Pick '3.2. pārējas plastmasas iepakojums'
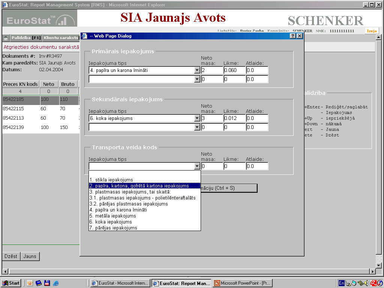The width and height of the screenshot is (384, 288). click(145, 204)
